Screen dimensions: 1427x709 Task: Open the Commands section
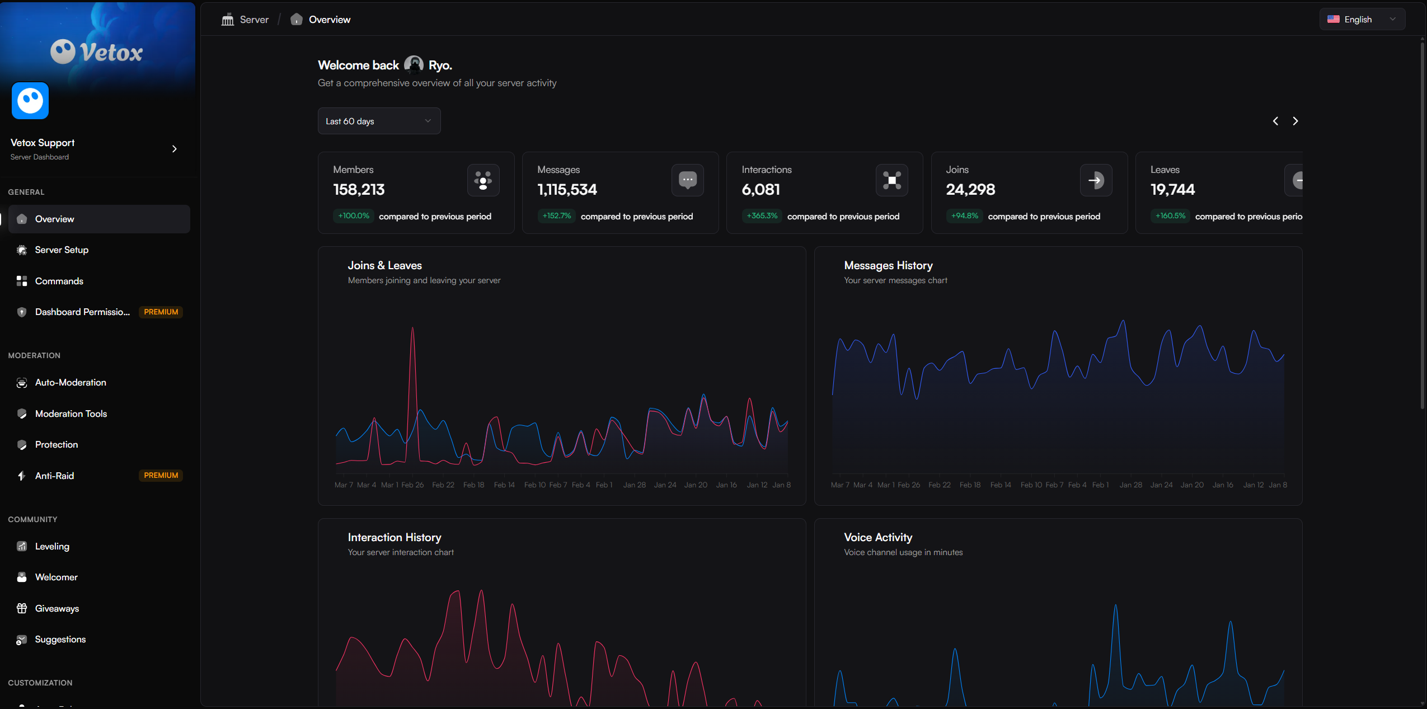59,281
